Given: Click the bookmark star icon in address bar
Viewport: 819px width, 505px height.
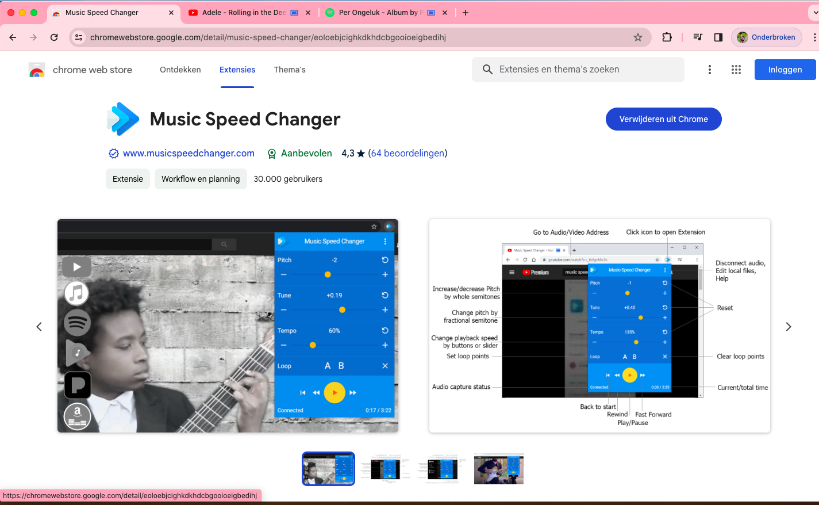Looking at the screenshot, I should 637,37.
